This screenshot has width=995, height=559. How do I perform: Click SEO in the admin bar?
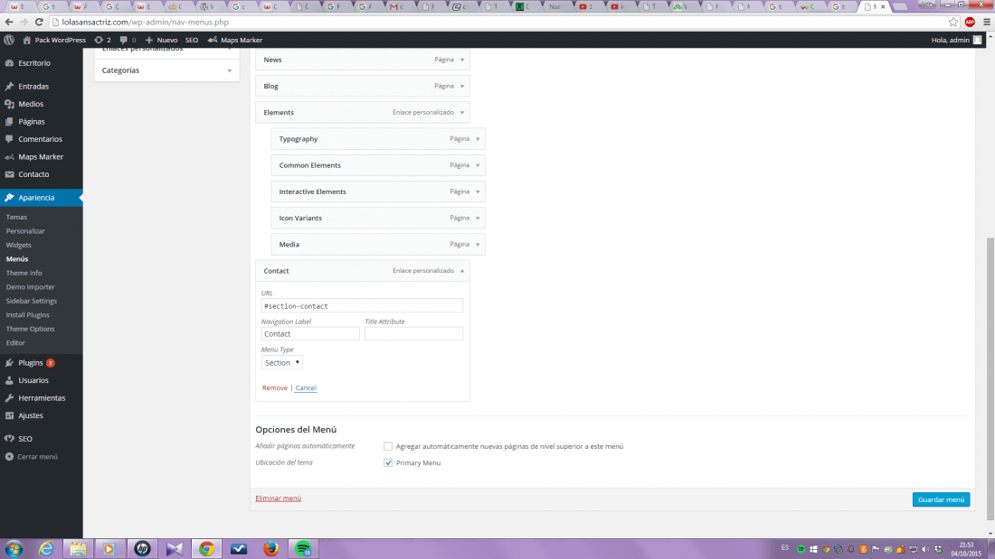pos(192,40)
